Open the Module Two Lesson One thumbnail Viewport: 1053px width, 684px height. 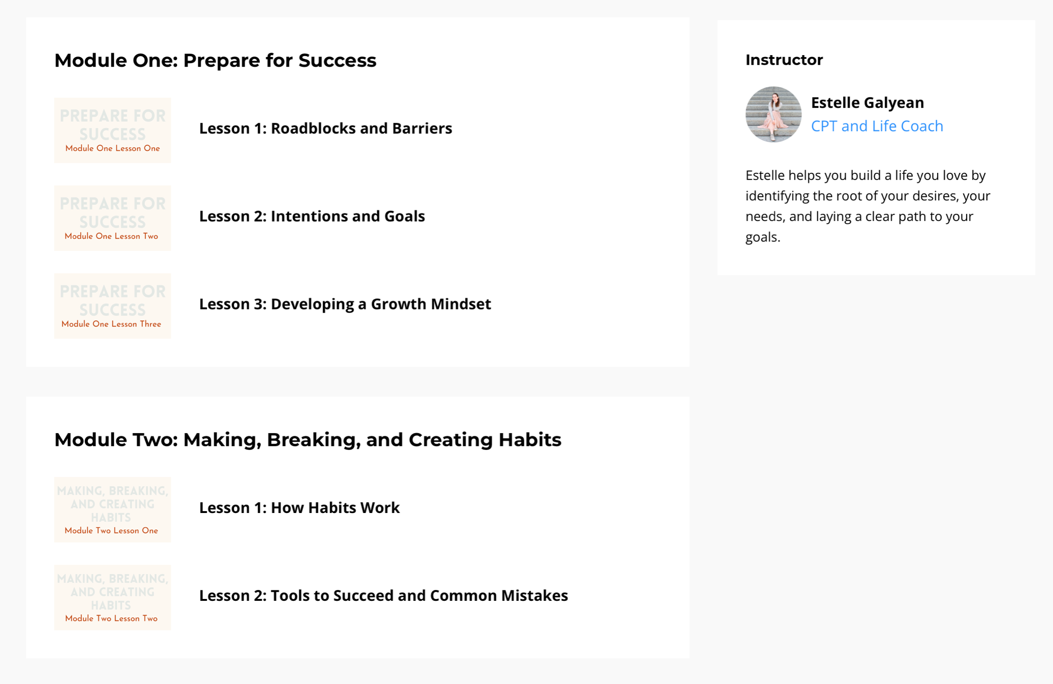[112, 510]
